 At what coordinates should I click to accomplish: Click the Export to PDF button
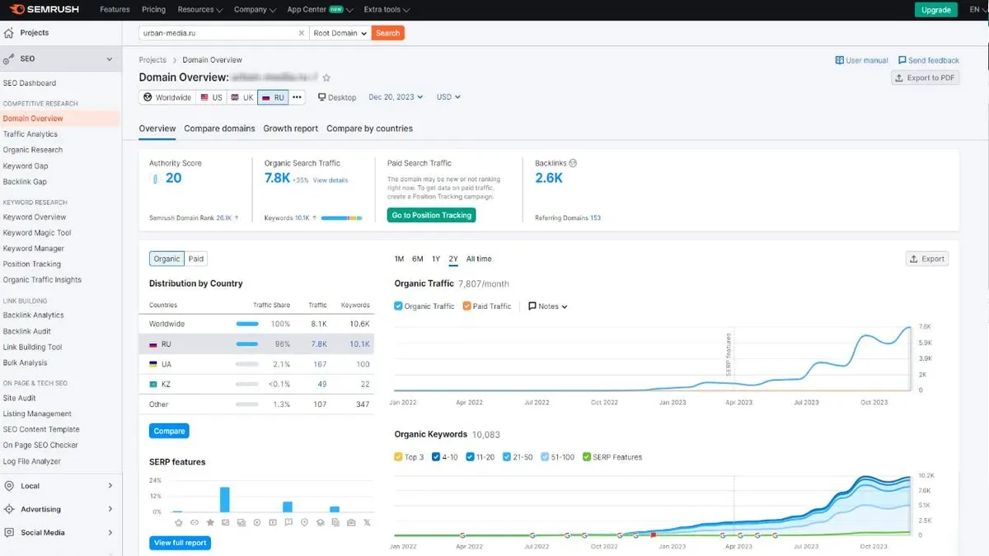(x=926, y=77)
